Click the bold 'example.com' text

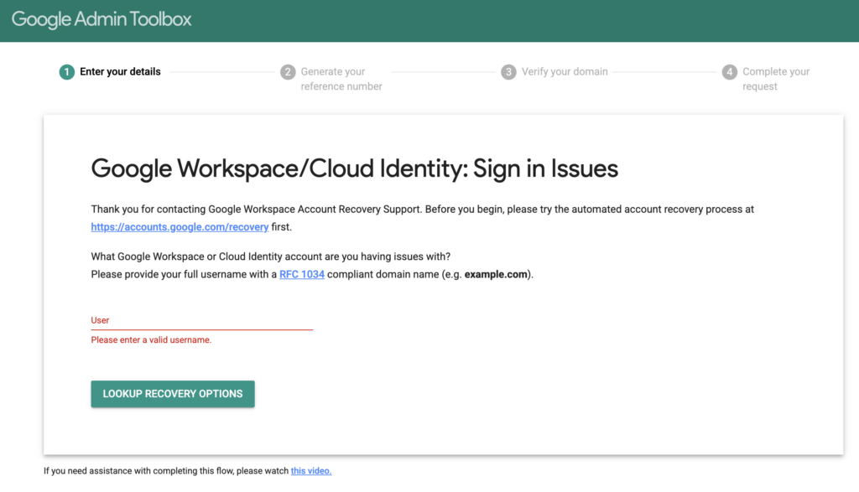[496, 274]
